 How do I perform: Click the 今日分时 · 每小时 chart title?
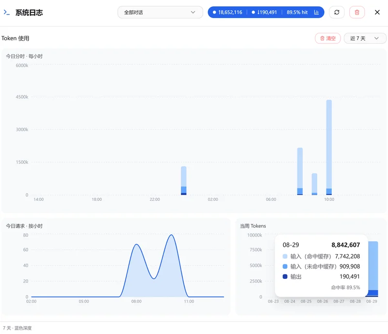(24, 56)
